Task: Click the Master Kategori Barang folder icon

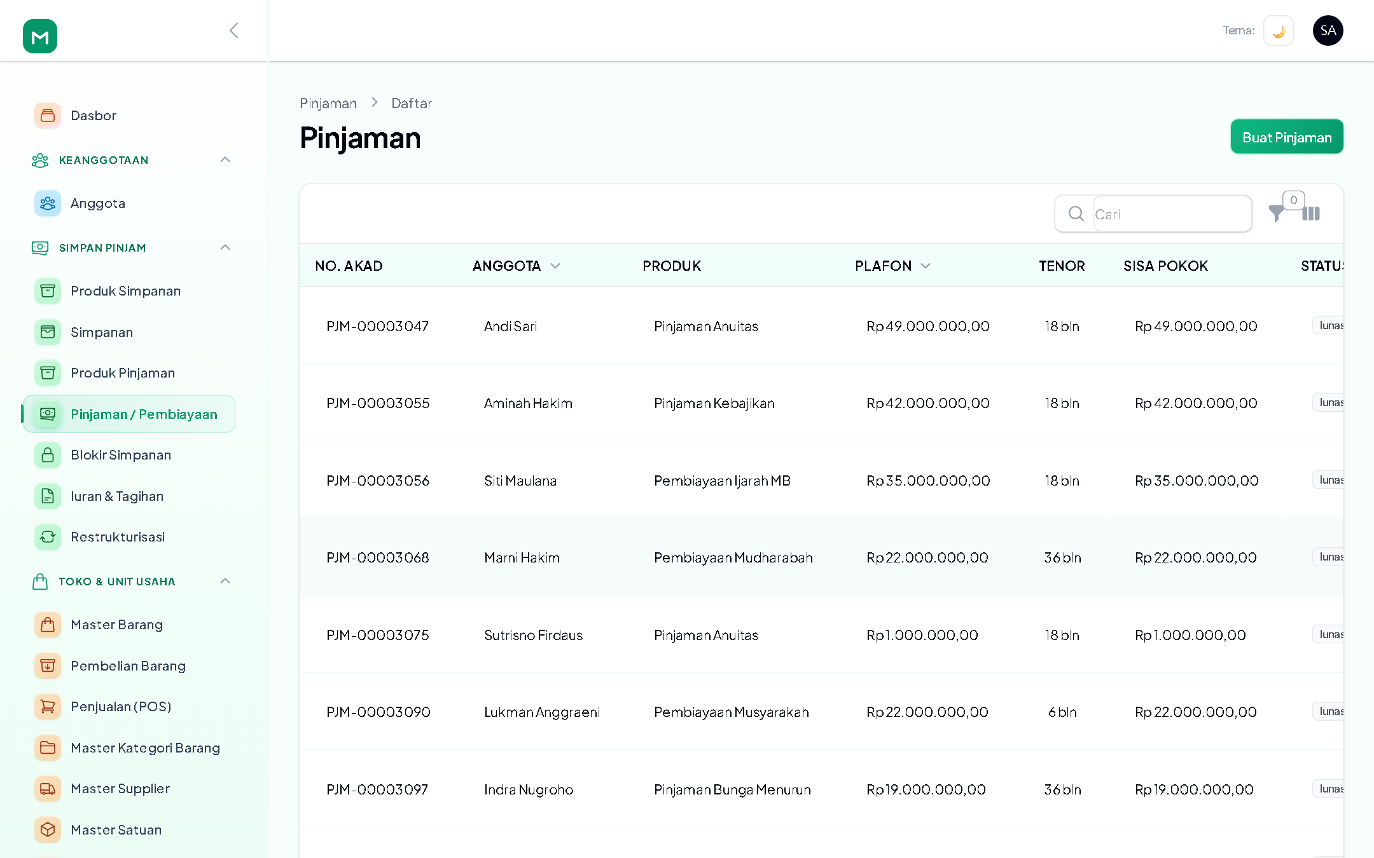Action: coord(48,747)
